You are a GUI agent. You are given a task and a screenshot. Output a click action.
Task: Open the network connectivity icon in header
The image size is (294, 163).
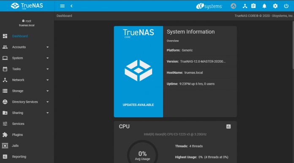click(x=245, y=6)
